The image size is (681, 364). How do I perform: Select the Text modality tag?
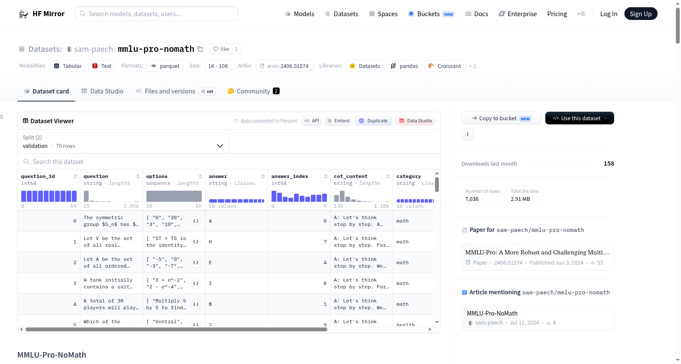(102, 66)
